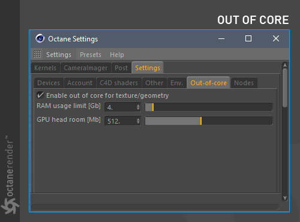This screenshot has width=300, height=222.
Task: Switch to the CameraImager tab
Action: coord(85,68)
